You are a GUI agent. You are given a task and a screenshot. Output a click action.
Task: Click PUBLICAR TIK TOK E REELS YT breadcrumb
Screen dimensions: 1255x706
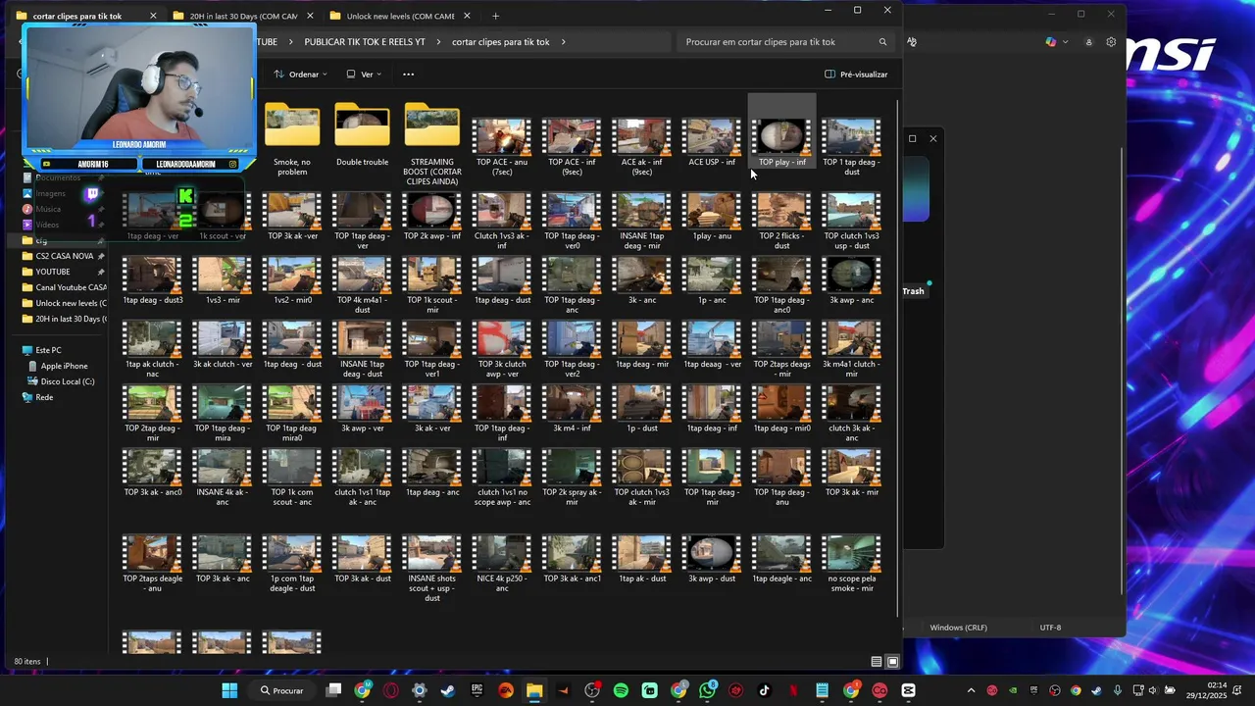pyautogui.click(x=365, y=42)
